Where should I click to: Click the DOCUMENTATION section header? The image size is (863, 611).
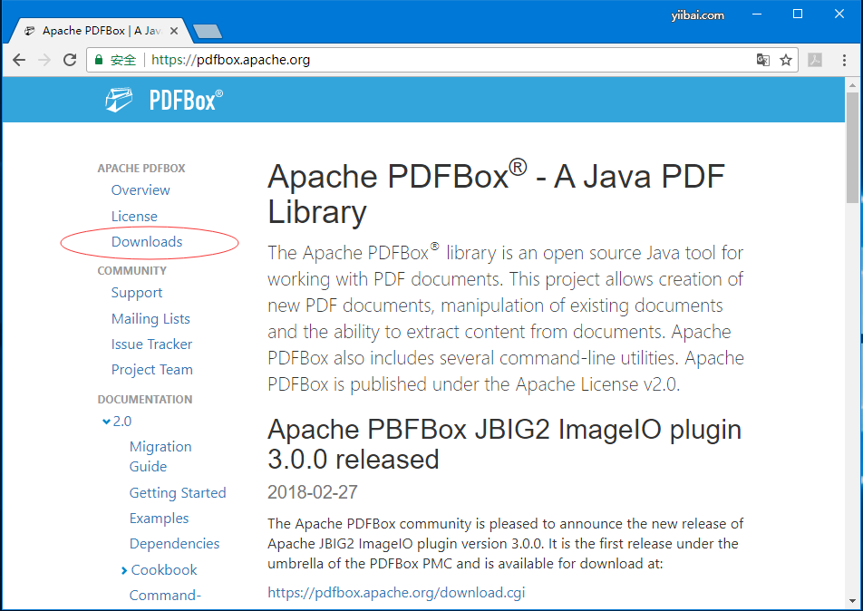(145, 400)
